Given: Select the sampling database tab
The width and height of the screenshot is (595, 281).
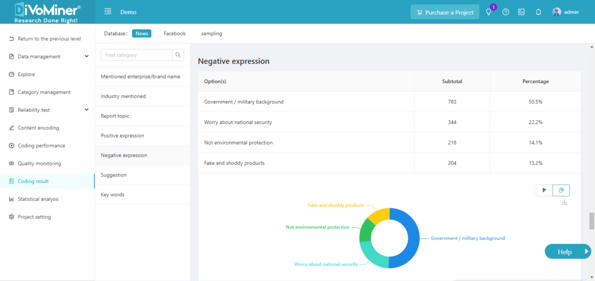Looking at the screenshot, I should [x=212, y=33].
